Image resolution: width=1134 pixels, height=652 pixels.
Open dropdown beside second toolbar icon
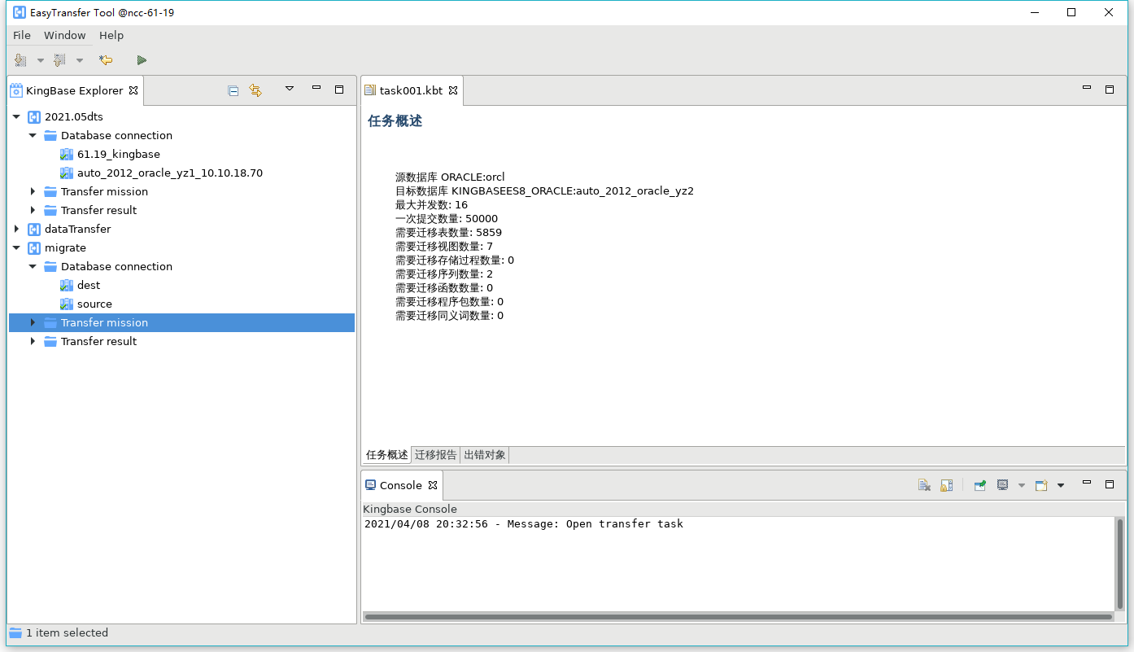(80, 60)
